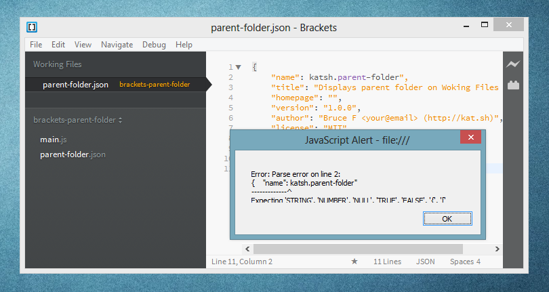Click the alert's Parse error message text

point(296,174)
